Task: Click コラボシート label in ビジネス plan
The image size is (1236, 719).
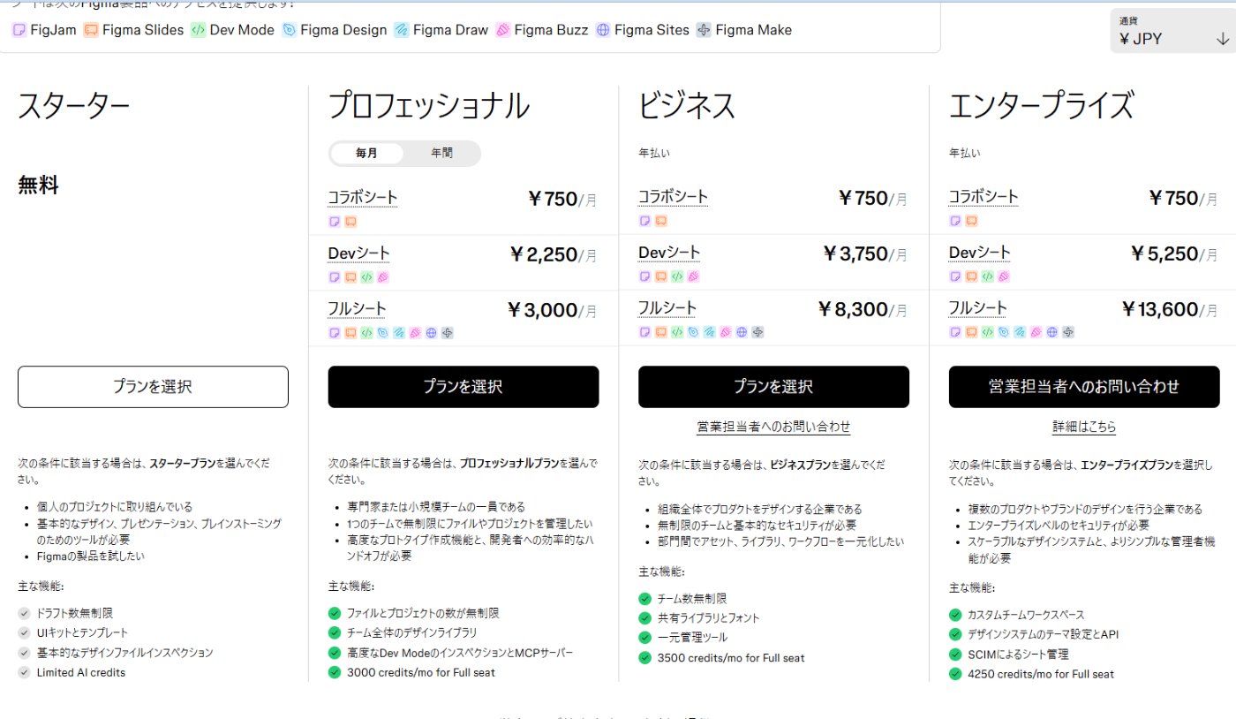Action: click(674, 197)
